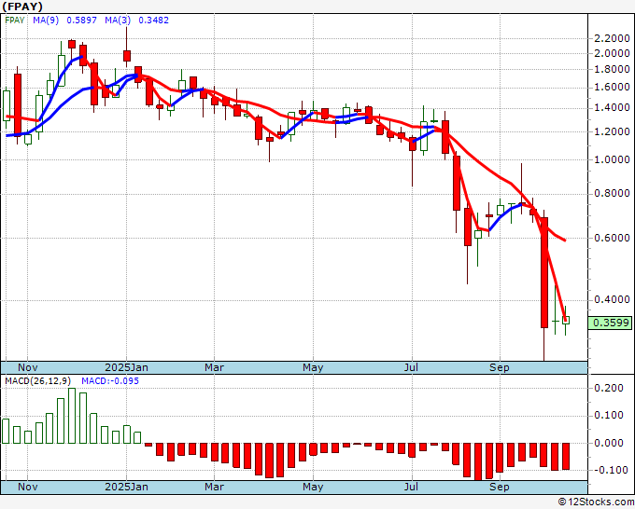Click May on the price chart time axis
Screen dimensions: 635x509
pyautogui.click(x=313, y=367)
